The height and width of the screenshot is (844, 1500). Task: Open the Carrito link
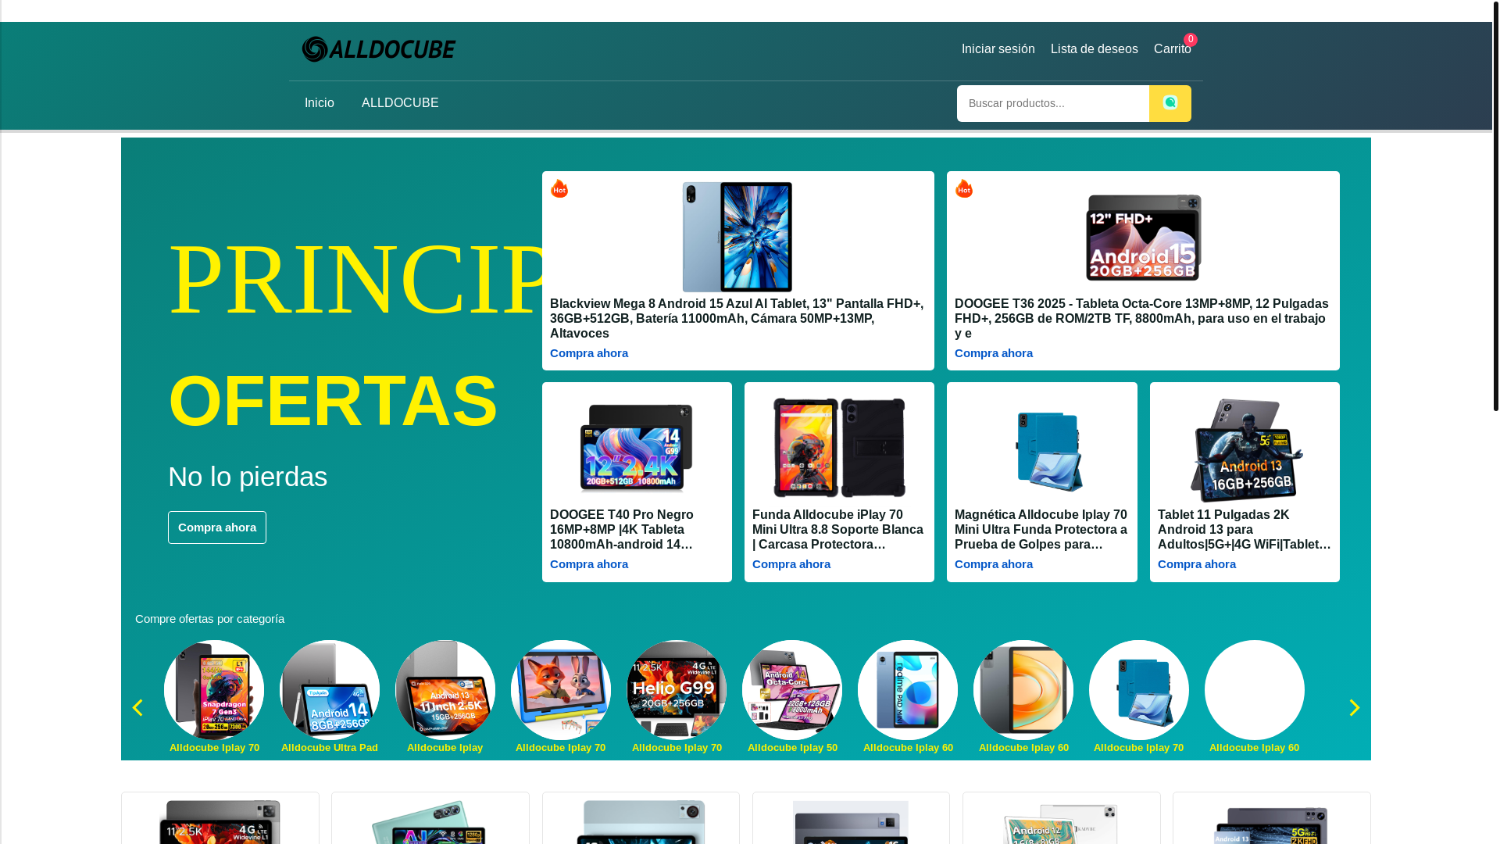[x=1172, y=49]
